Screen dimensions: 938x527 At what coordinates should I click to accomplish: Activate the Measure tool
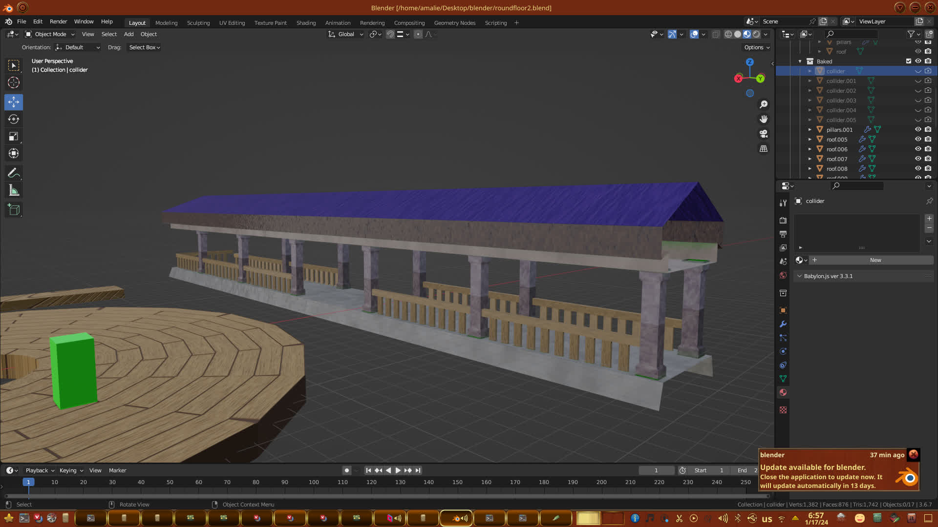14,191
